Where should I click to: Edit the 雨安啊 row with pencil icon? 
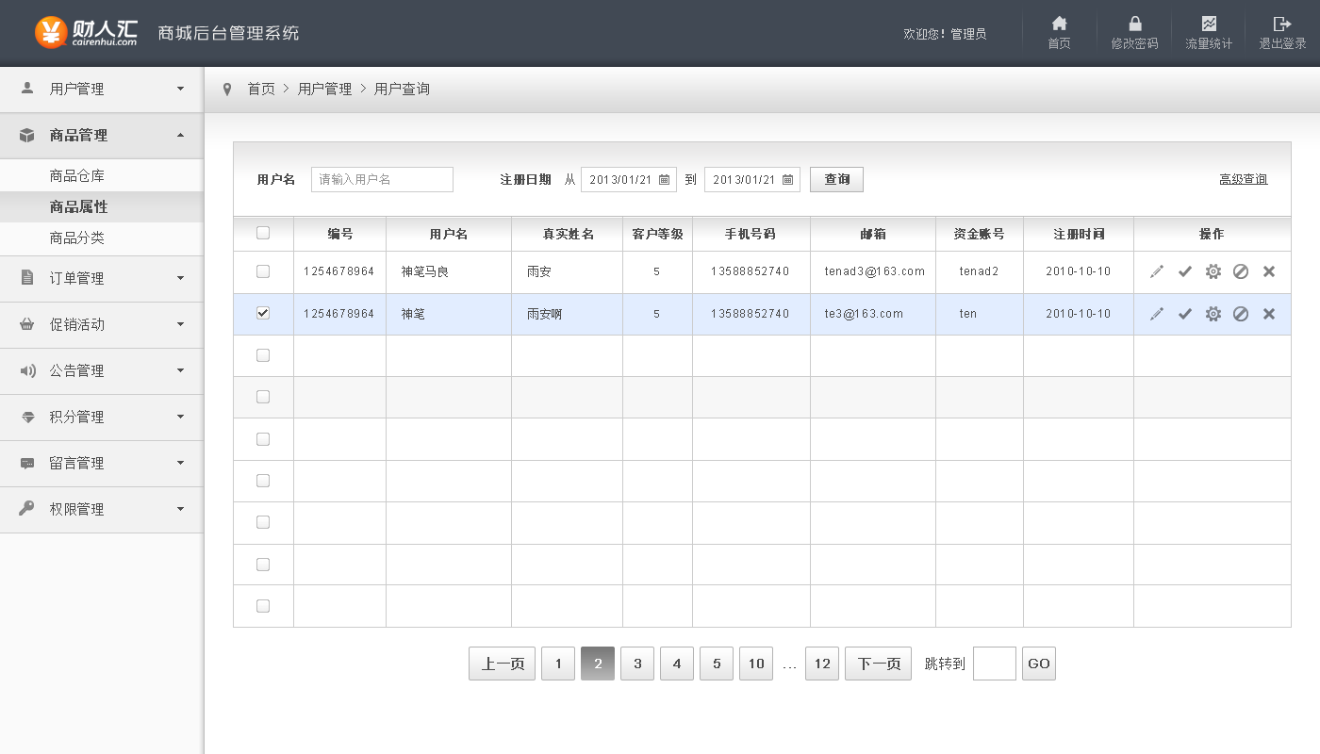click(x=1157, y=314)
